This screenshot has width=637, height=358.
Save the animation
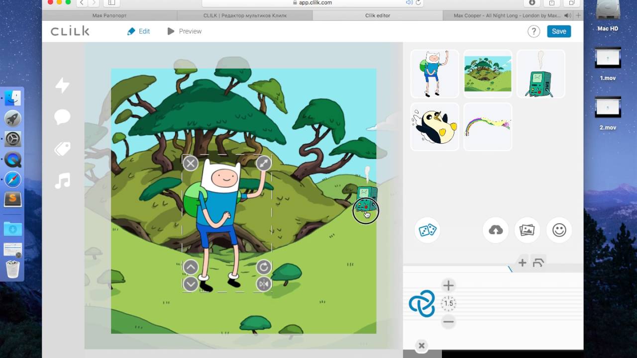[559, 31]
